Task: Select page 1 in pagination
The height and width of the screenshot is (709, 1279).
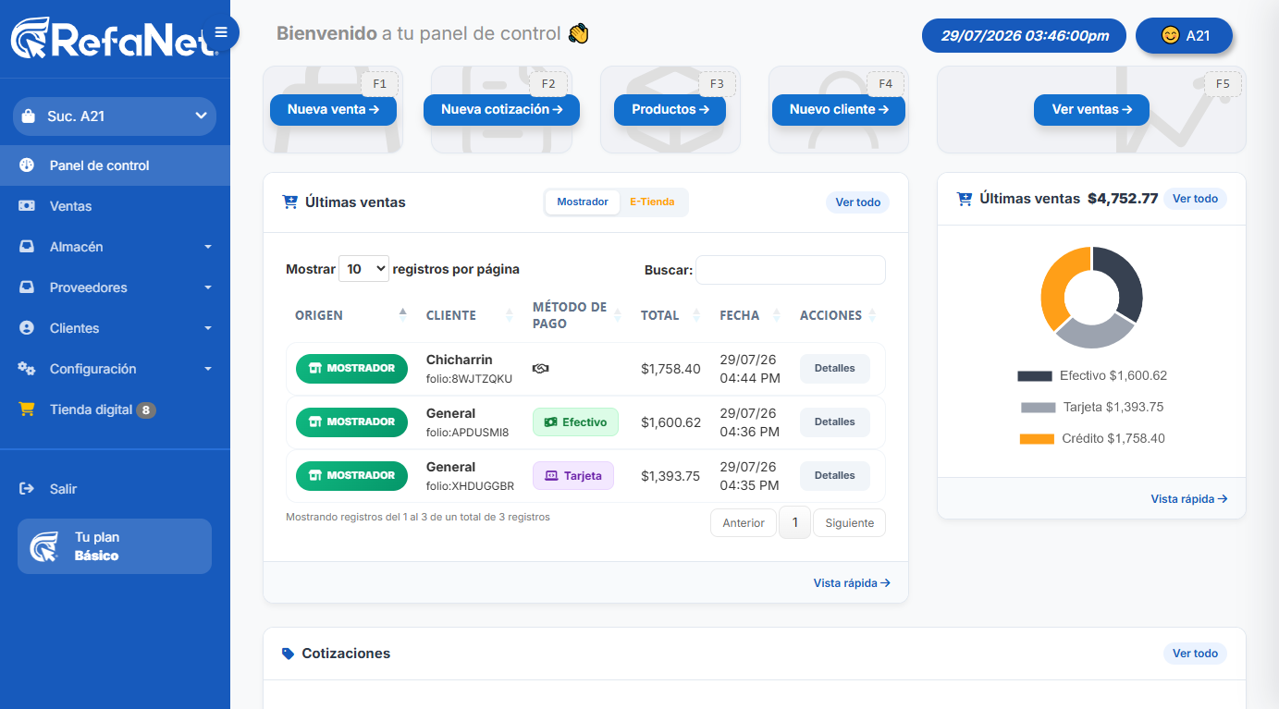Action: pos(794,522)
